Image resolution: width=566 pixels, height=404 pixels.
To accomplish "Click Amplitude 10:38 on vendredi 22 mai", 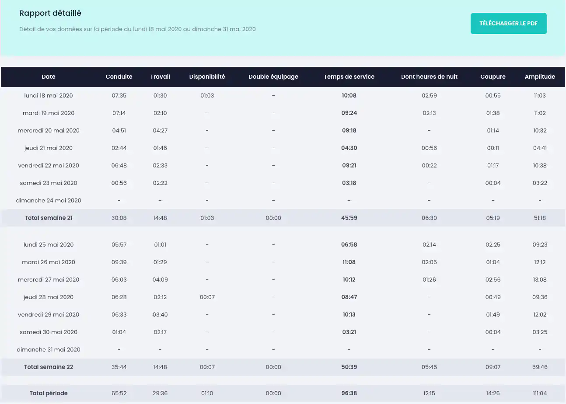I will tap(540, 165).
